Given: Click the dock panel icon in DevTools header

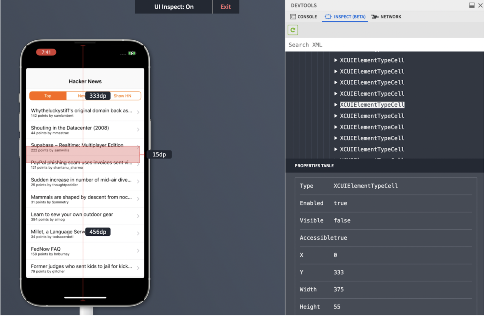Looking at the screenshot, I should [472, 5].
